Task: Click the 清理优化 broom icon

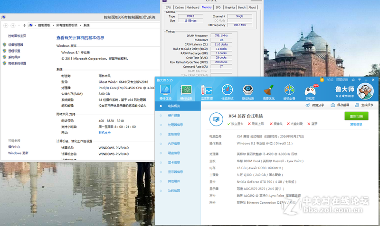Action: click(x=268, y=92)
